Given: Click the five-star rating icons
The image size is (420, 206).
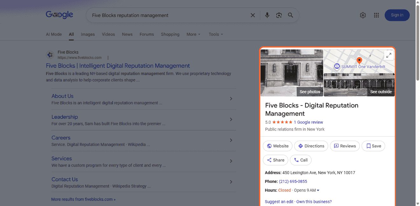Looking at the screenshot, I should click(x=282, y=122).
